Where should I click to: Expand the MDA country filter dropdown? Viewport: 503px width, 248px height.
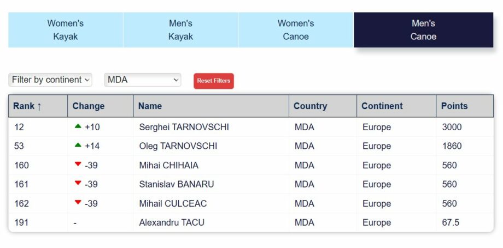click(142, 80)
